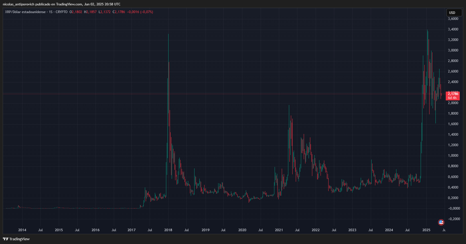
Task: Click the −0,0000 price axis label
Action: pos(454,208)
